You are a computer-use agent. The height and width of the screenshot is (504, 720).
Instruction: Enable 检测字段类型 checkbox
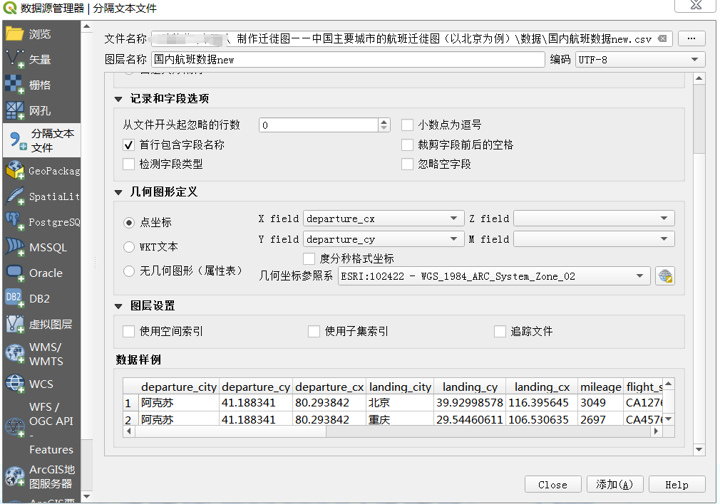pos(129,164)
